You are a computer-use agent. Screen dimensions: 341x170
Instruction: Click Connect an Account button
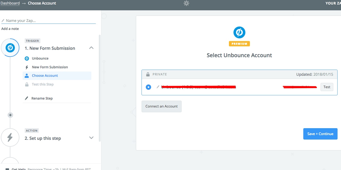coord(161,106)
